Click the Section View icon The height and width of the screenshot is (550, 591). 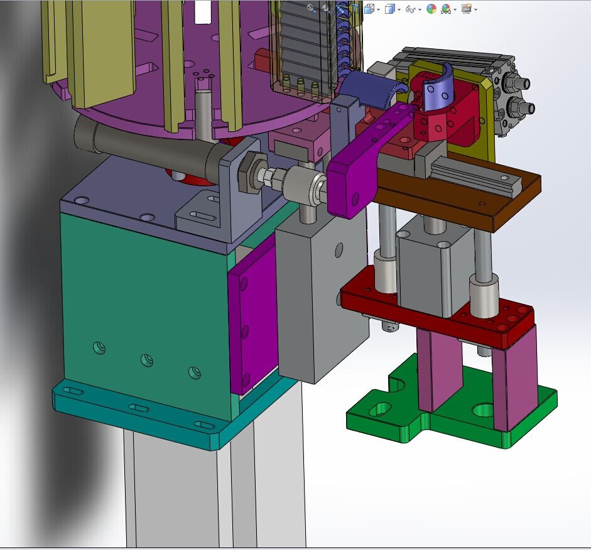click(355, 9)
